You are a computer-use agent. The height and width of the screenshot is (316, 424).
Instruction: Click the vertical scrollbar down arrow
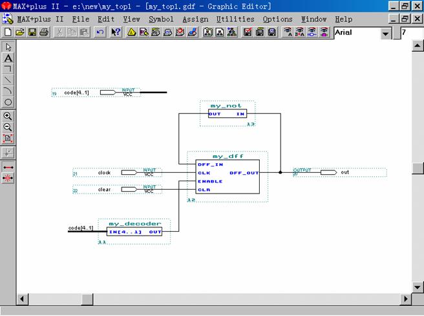point(418,287)
